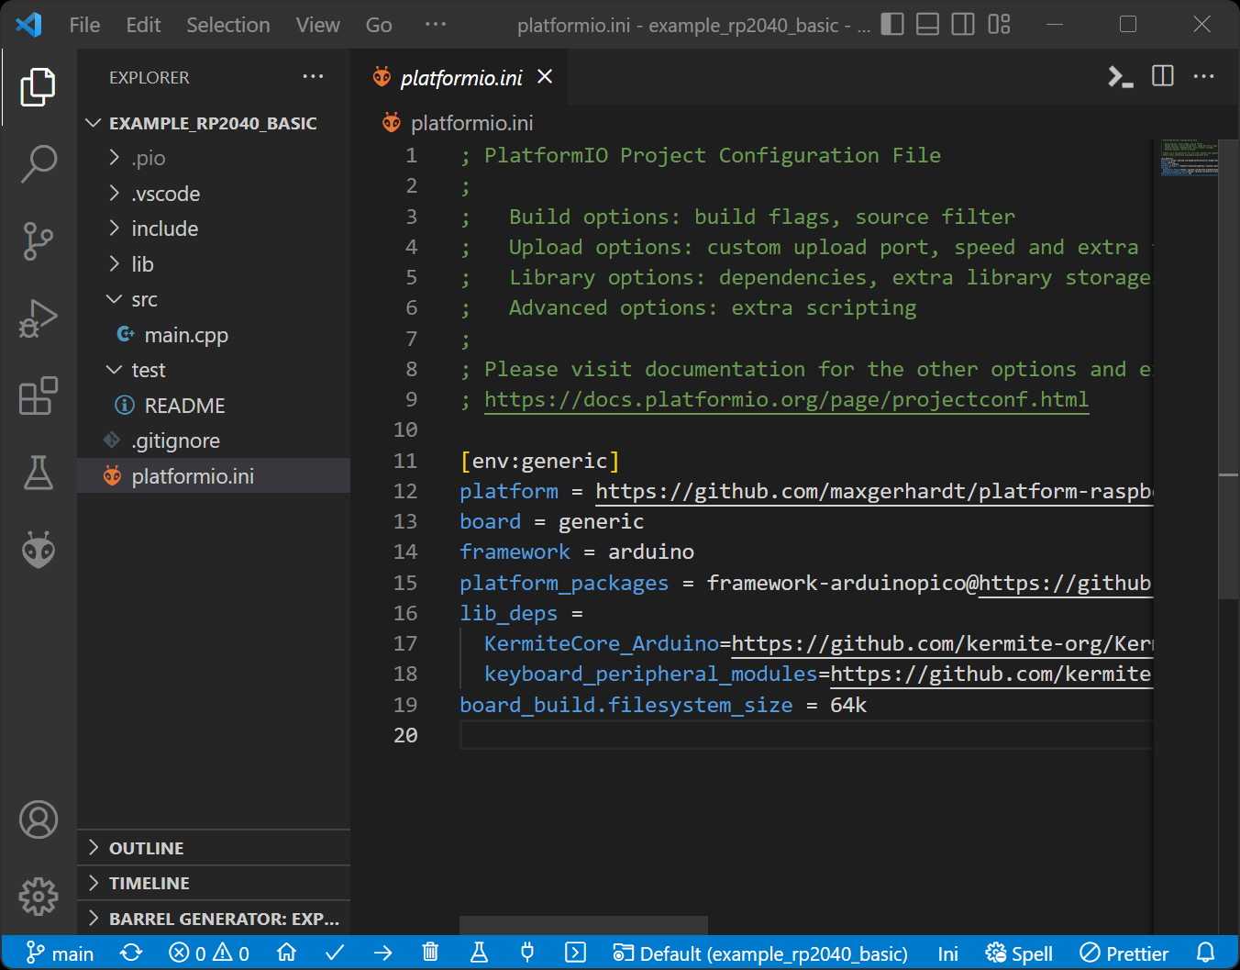
Task: Toggle the bottom panel layout button
Action: 928,25
